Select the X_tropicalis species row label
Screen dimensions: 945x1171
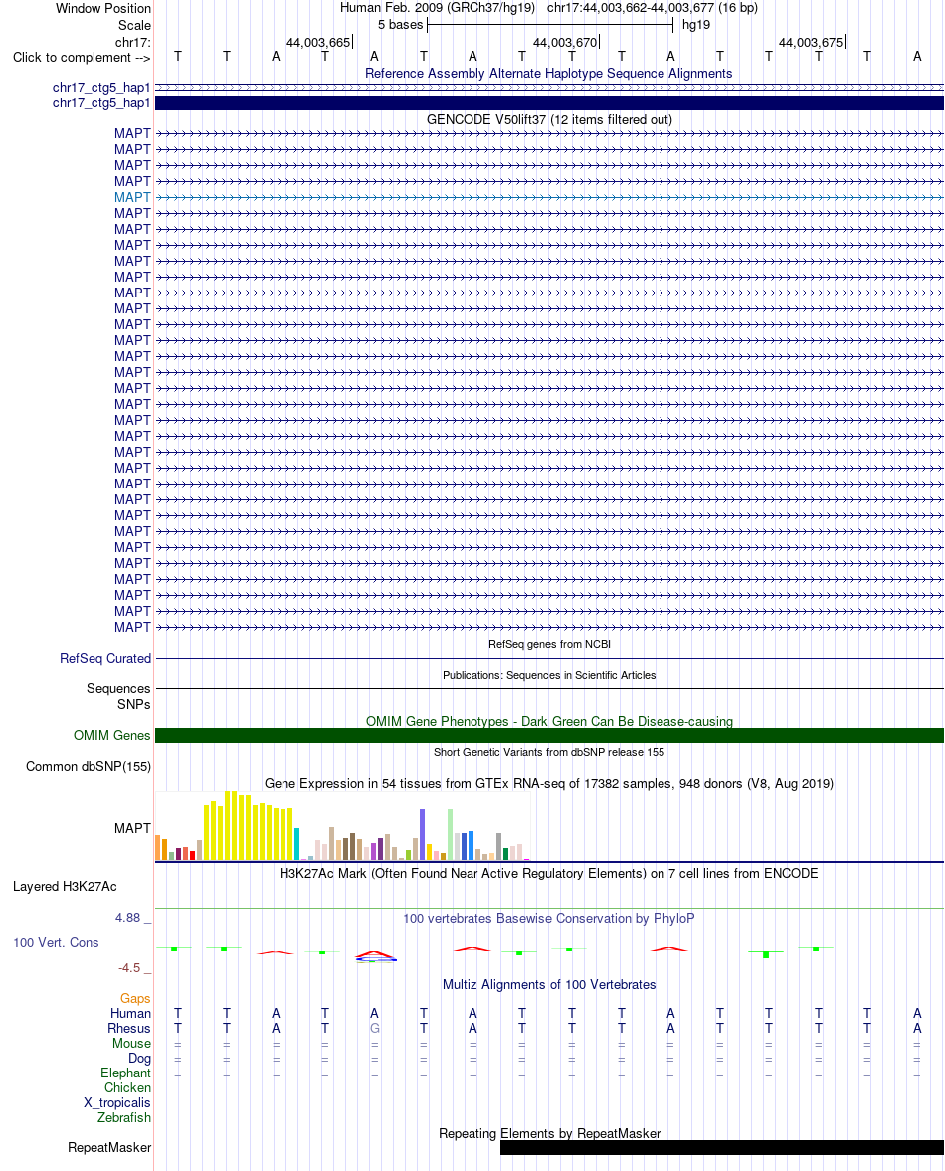click(117, 1103)
